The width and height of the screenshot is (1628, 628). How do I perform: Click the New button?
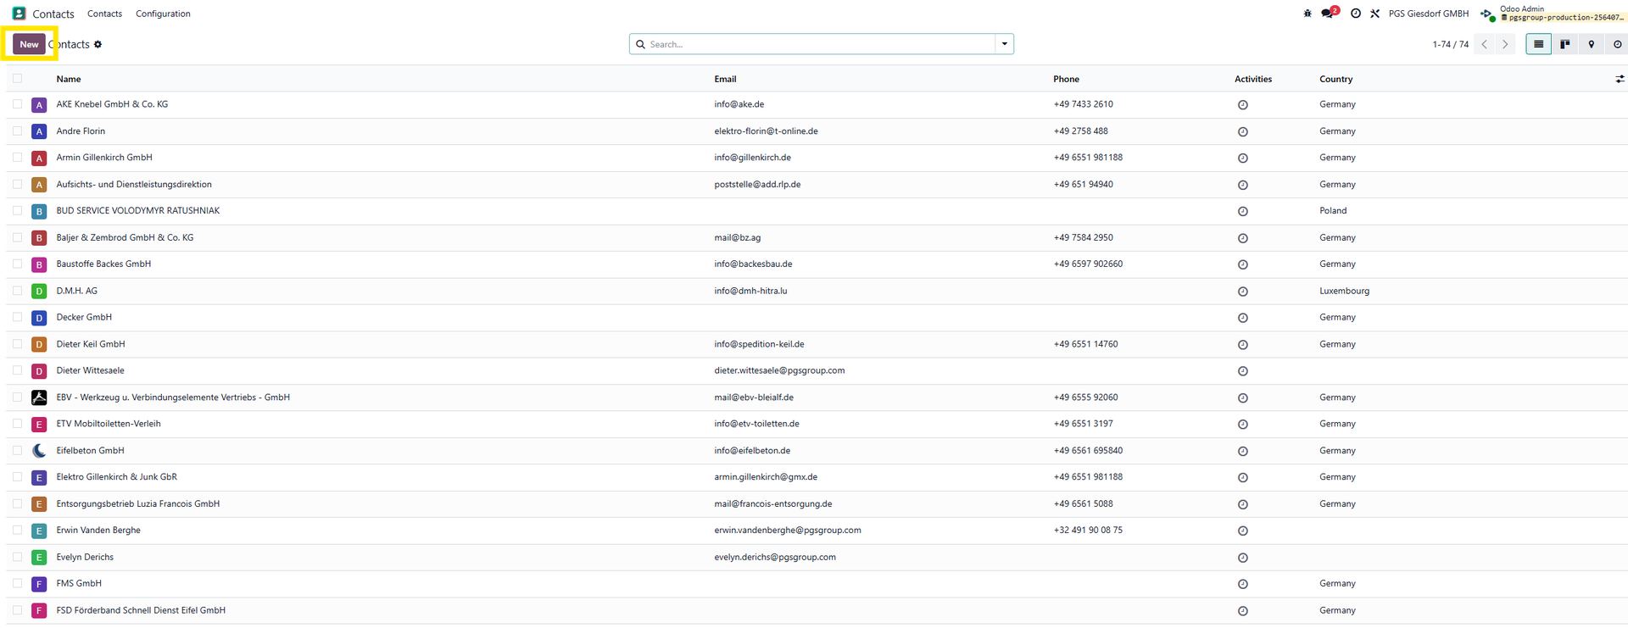point(29,44)
